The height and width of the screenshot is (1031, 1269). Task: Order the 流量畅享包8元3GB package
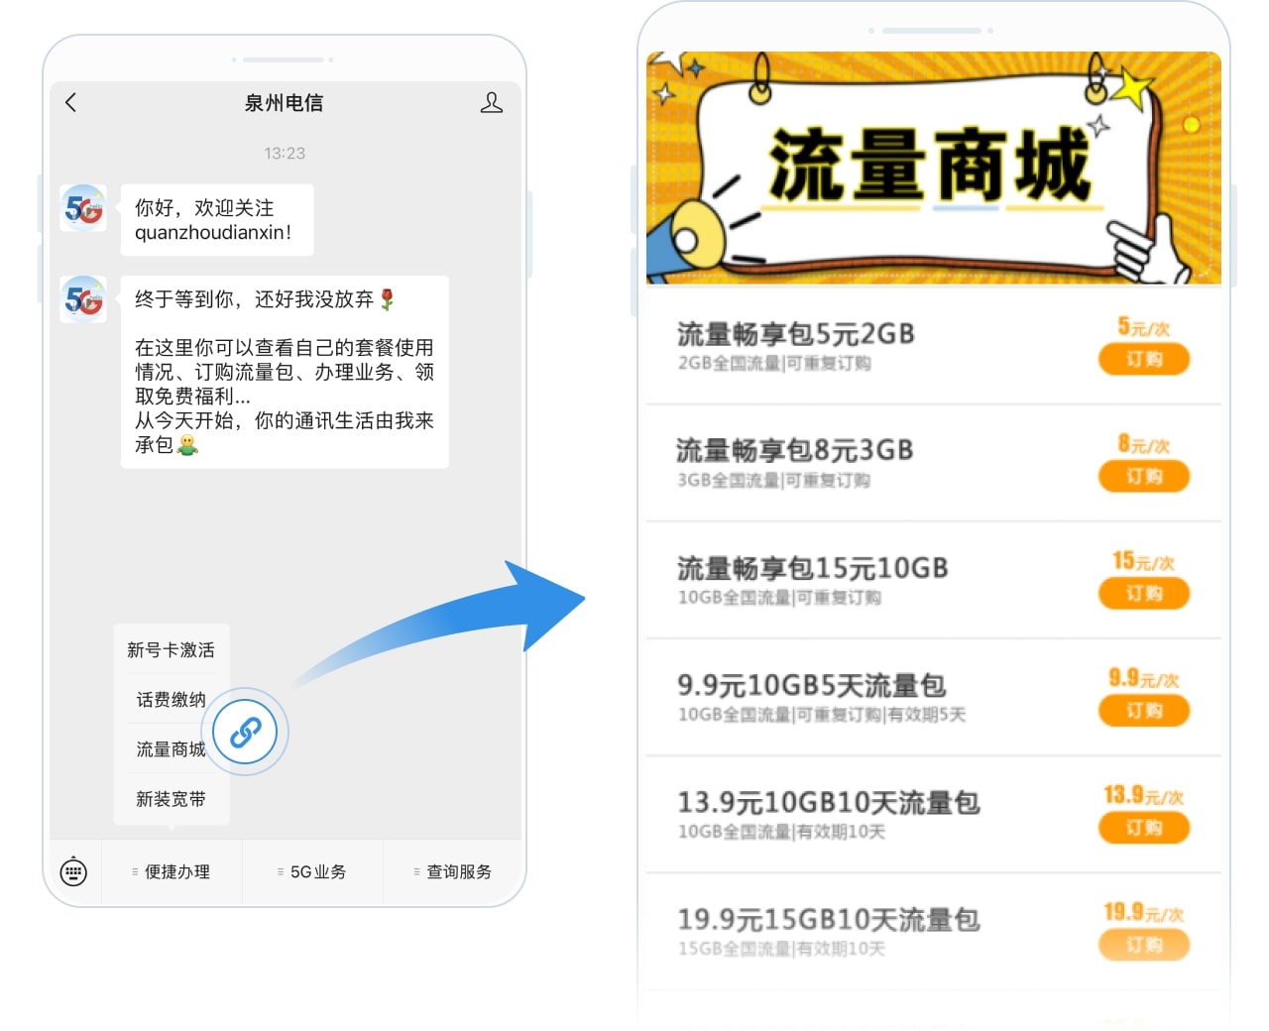(x=1144, y=476)
